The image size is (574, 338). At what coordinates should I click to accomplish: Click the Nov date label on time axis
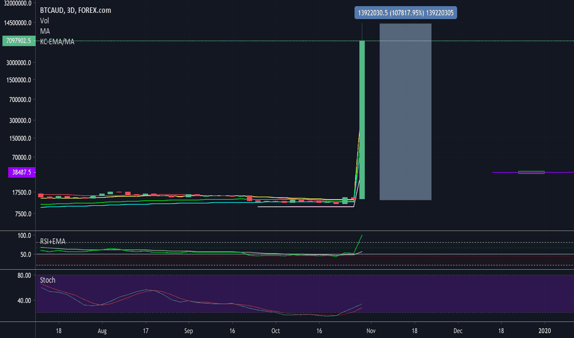[x=371, y=331]
